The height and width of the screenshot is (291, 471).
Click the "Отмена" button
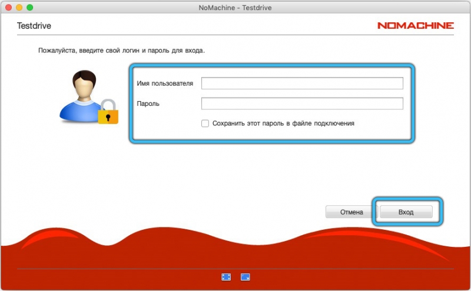[351, 212]
